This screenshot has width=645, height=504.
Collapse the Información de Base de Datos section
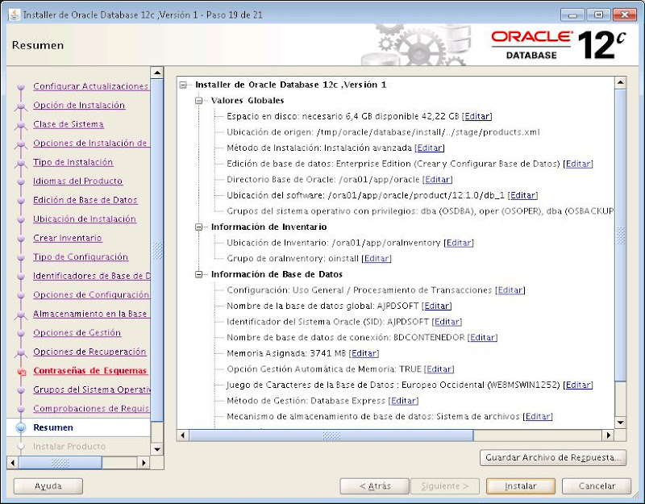click(198, 274)
